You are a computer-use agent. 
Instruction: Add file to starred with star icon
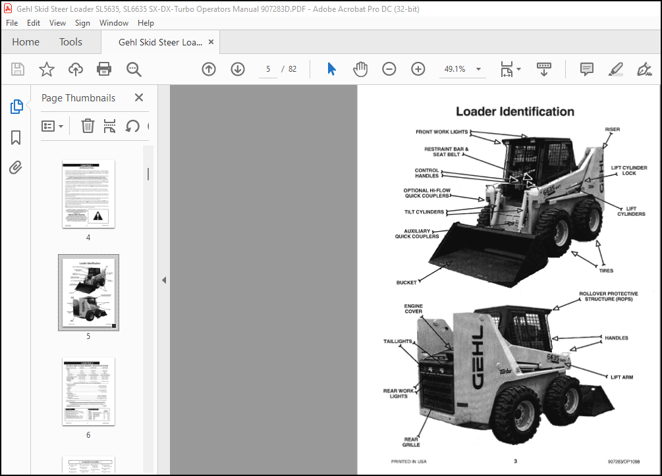coord(47,69)
